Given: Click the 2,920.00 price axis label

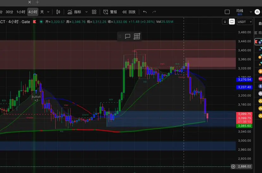Looking at the screenshot, I should 244,159.
